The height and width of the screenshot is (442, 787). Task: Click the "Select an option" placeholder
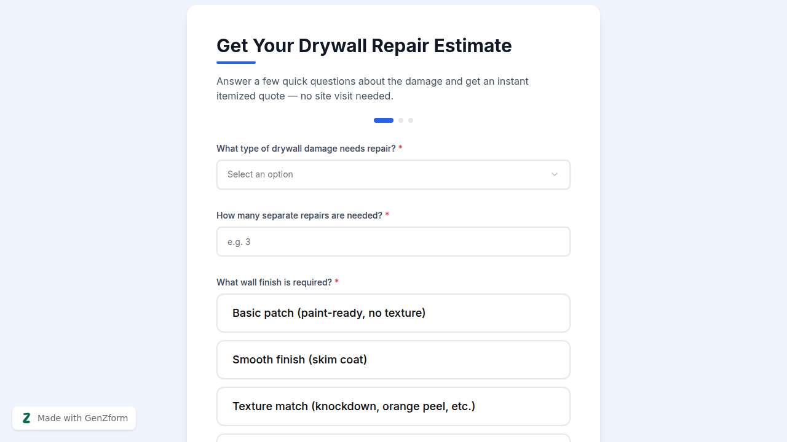tap(260, 174)
